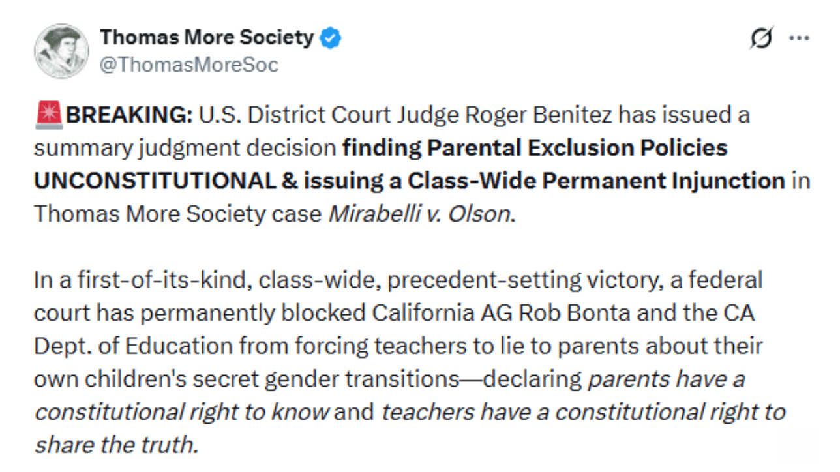Click the red siren emoji before BREAKING
Image resolution: width=840 pixels, height=472 pixels.
tap(49, 115)
